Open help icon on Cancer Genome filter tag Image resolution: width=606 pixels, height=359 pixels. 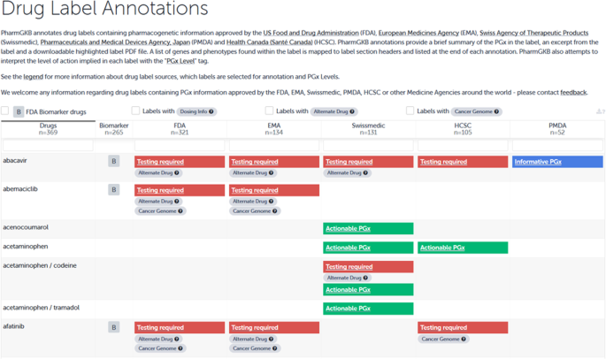coord(496,111)
